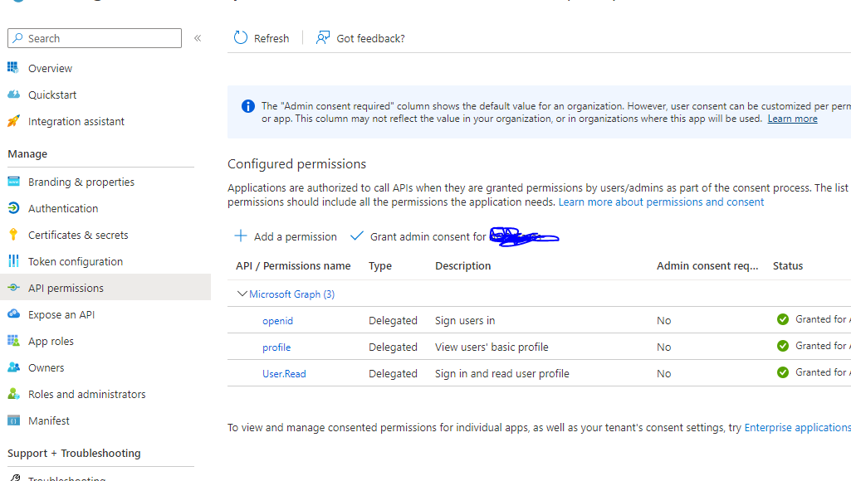This screenshot has width=851, height=481.
Task: Click the plus icon for Add a permission
Action: pyautogui.click(x=241, y=236)
